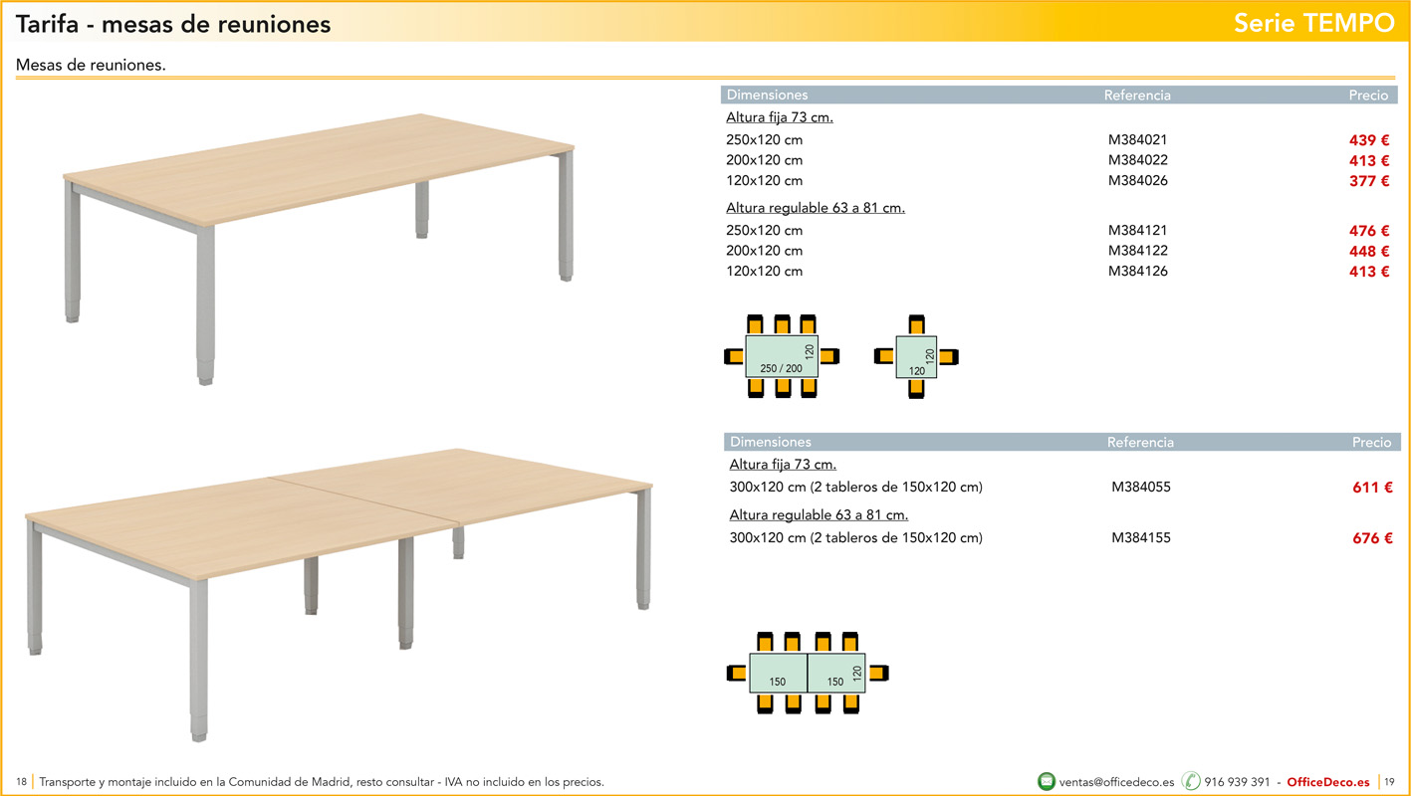Click the 439 € price

pyautogui.click(x=1369, y=140)
